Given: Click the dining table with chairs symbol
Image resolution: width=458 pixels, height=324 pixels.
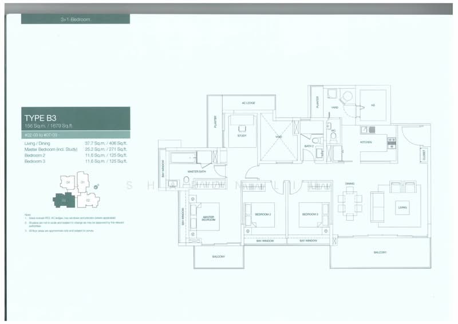Looking at the screenshot, I should (349, 203).
